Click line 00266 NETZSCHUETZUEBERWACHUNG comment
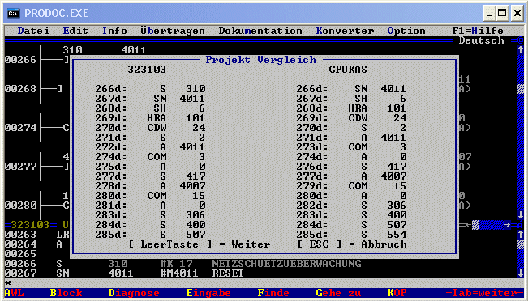The width and height of the screenshot is (528, 301). [x=286, y=264]
